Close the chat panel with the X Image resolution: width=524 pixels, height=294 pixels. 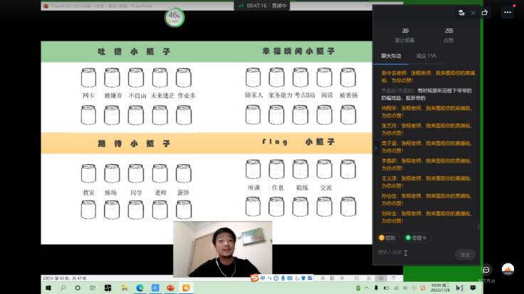point(473,12)
